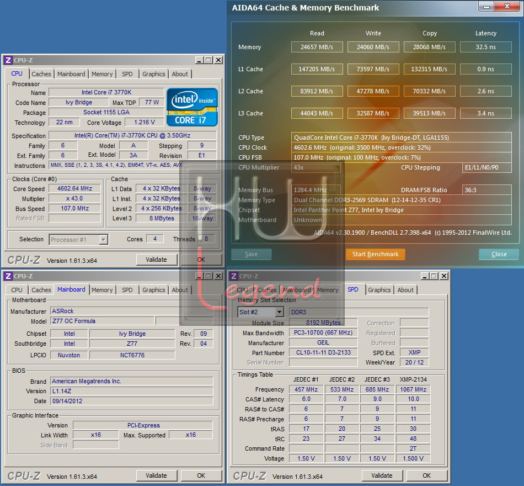524x486 pixels.
Task: Open the Slot #2 memory slot dropdown
Action: [261, 312]
